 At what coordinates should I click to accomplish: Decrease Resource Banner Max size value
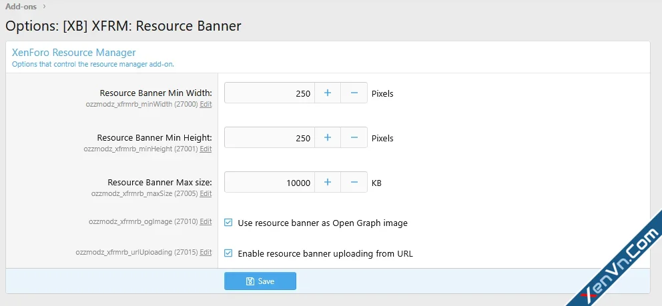[x=354, y=183]
